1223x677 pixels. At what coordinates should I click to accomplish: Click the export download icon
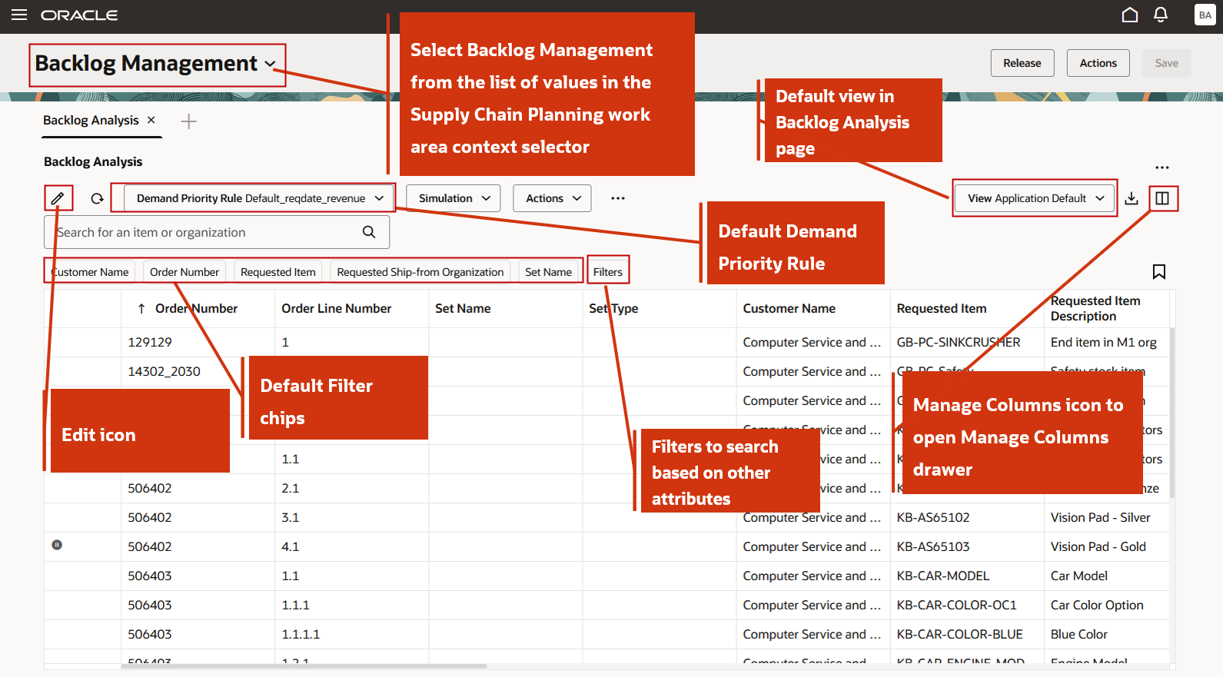(1132, 198)
